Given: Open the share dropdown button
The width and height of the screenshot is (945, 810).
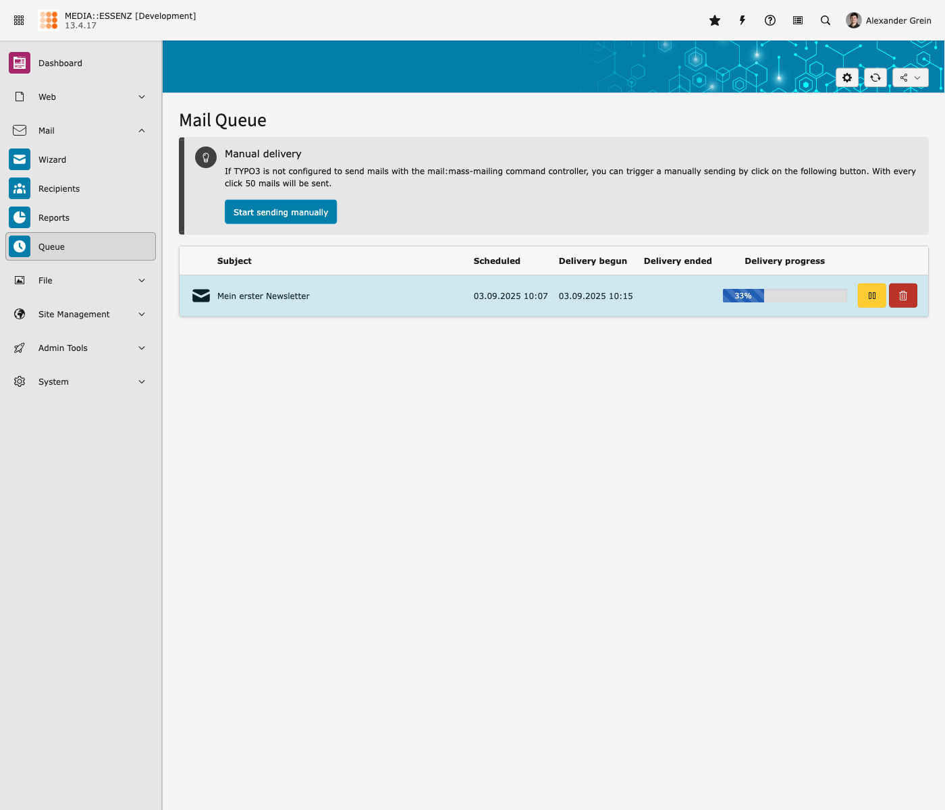Looking at the screenshot, I should point(910,78).
